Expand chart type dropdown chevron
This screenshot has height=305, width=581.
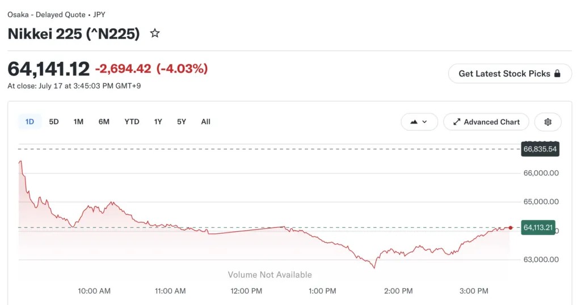[424, 122]
